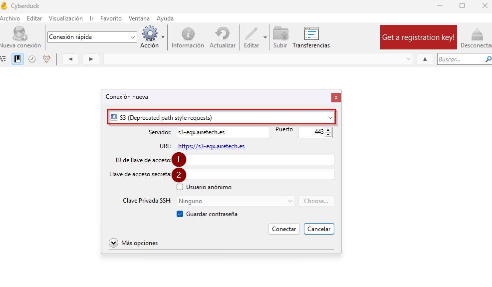Uncheck Guardar contraseña checkbox

180,214
